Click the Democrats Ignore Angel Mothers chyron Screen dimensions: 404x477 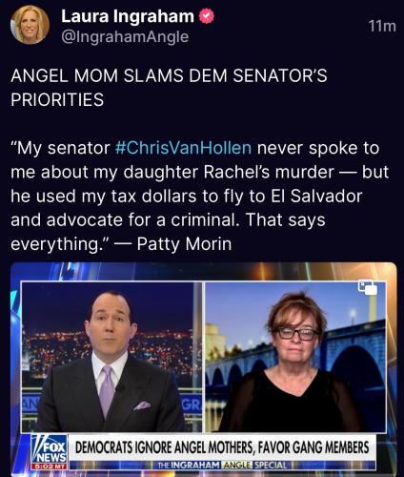tap(222, 447)
